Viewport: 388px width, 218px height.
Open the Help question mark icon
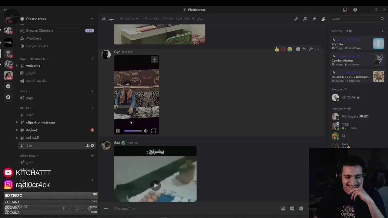point(355,10)
